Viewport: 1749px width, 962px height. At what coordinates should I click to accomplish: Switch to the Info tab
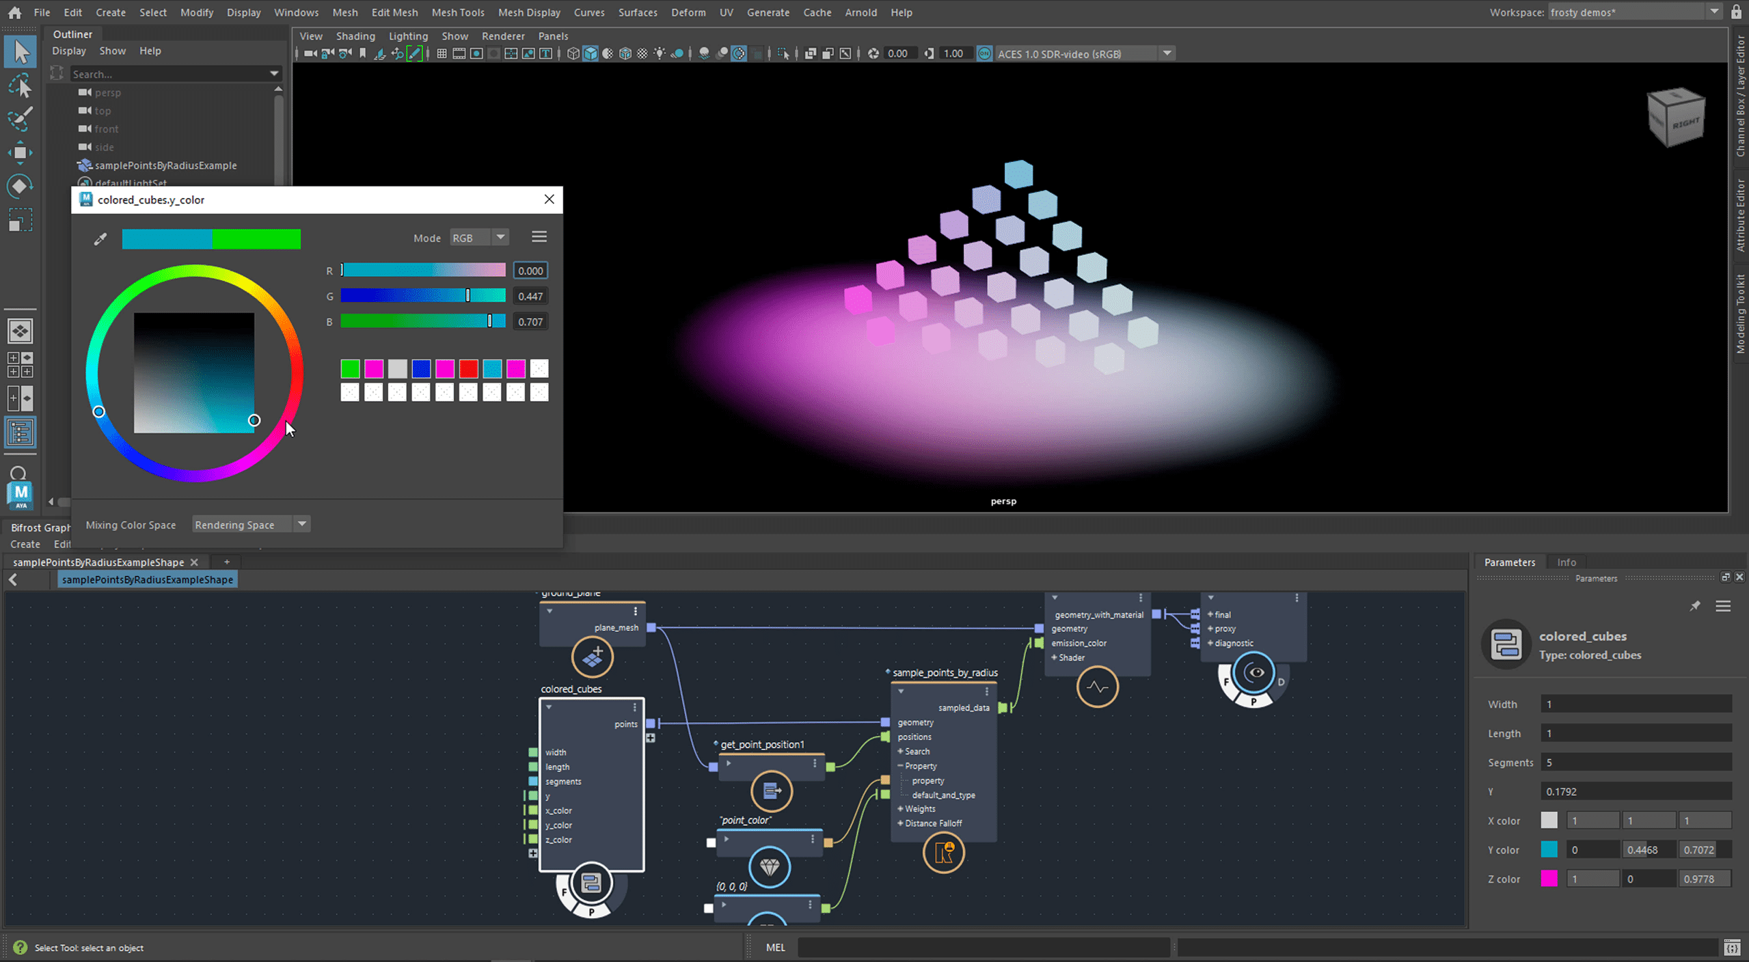(1566, 562)
